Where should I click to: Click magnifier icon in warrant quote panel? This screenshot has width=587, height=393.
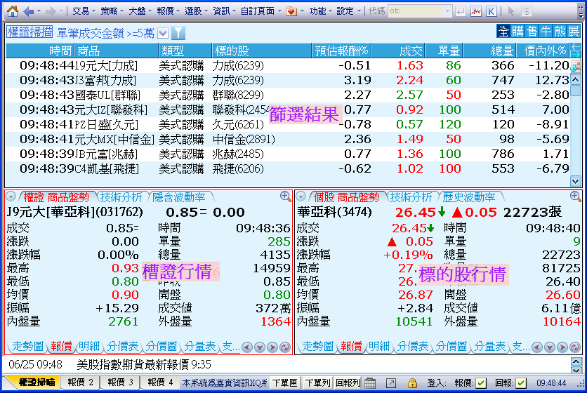pos(286,196)
